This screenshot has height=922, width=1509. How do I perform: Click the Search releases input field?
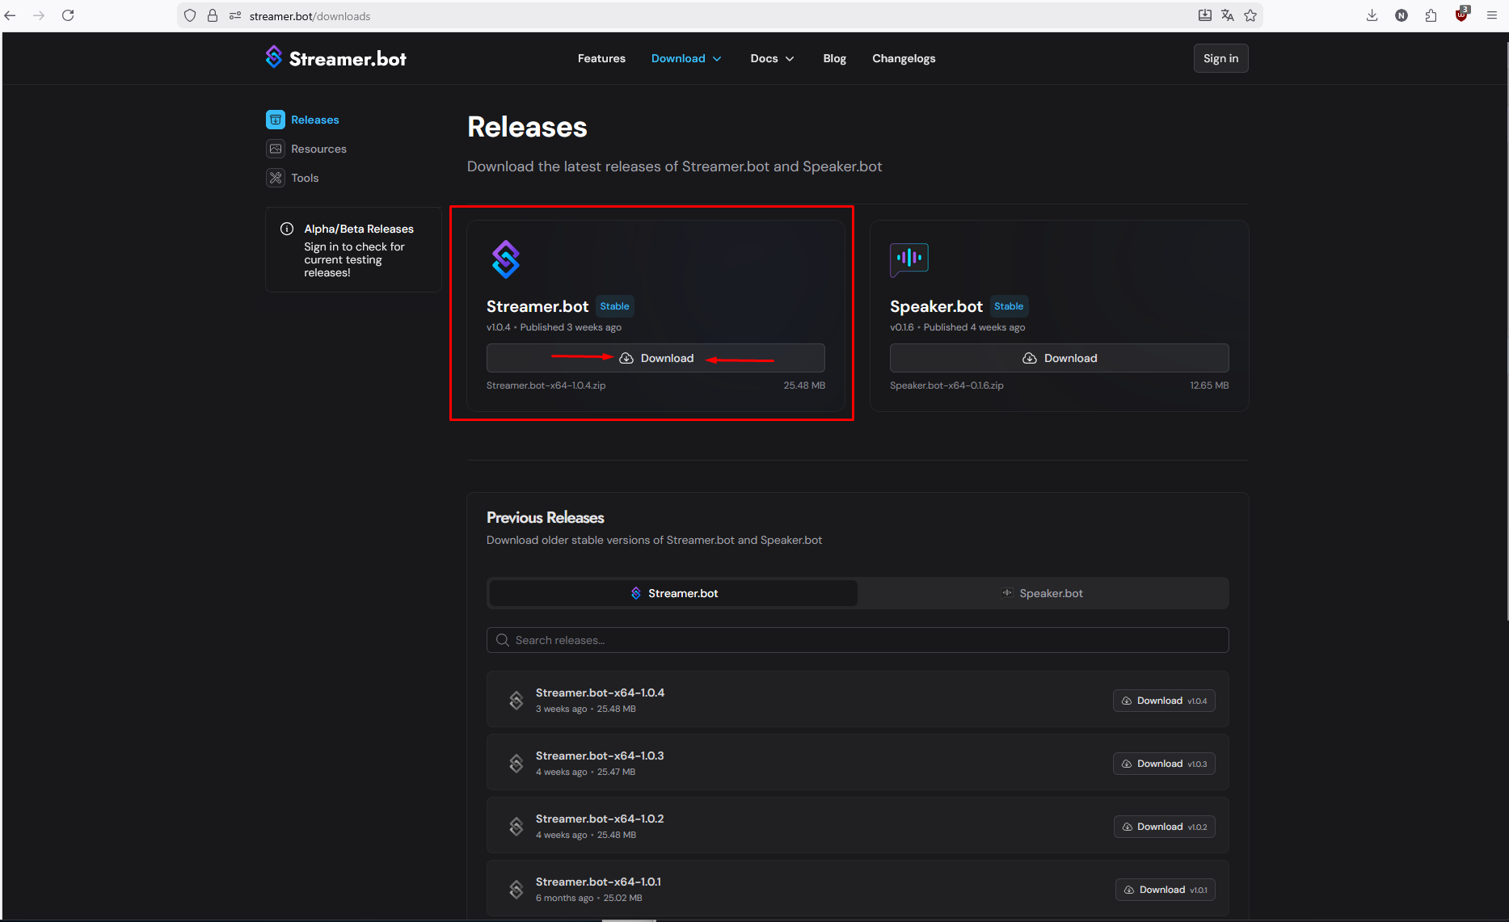coord(857,640)
